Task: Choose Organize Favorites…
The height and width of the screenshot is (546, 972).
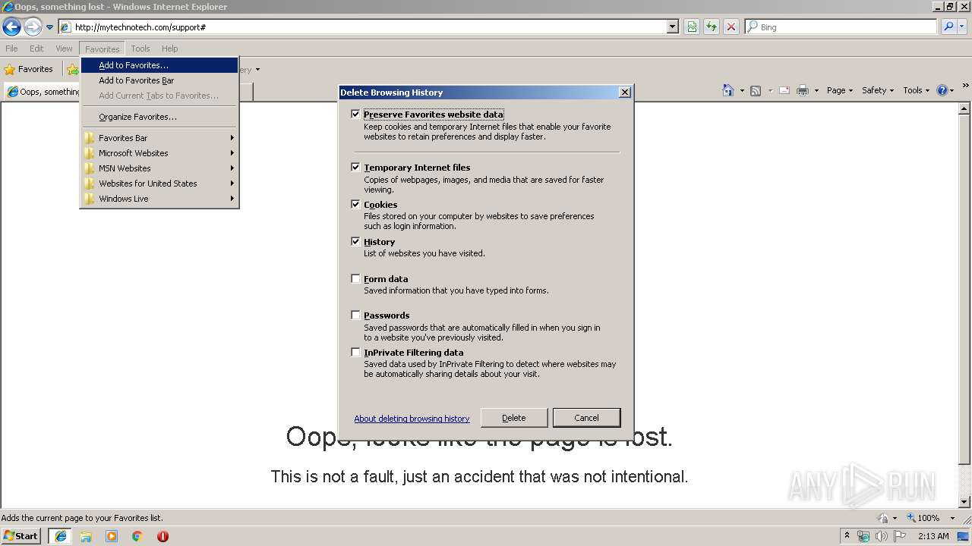Action: click(159, 117)
